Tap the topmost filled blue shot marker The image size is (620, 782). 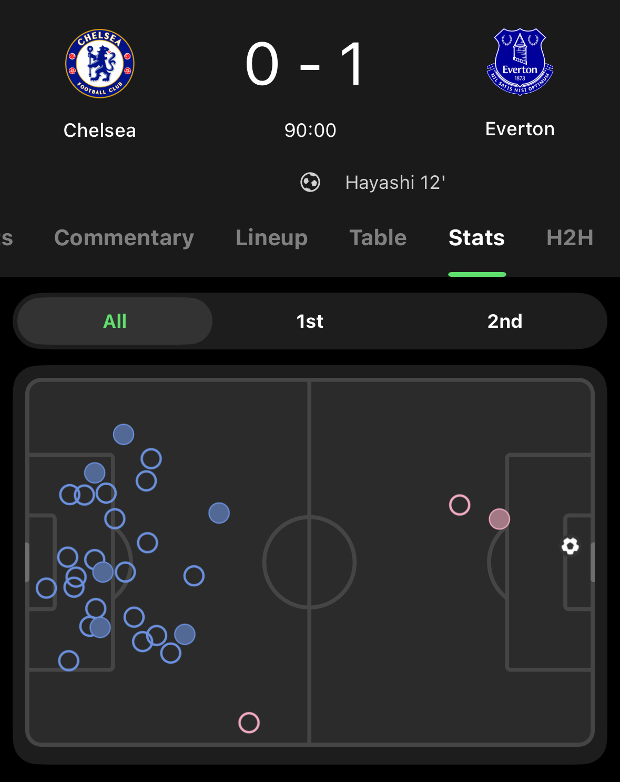click(x=124, y=434)
